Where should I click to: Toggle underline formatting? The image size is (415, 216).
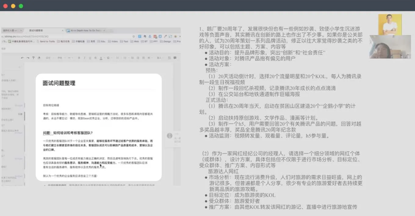89,58
